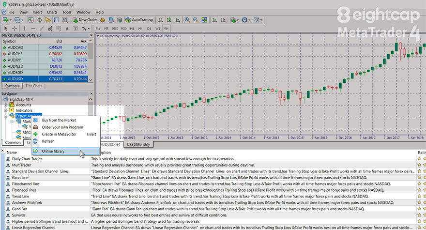Screen dimensions: 426x230
Task: Select the AUDNZD symbol row
Action: point(45,66)
